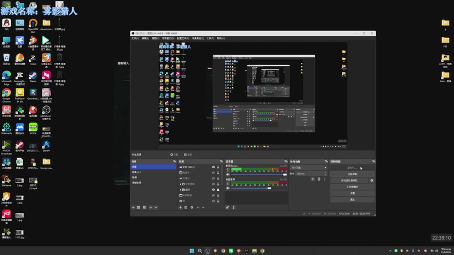The height and width of the screenshot is (255, 454).
Task: Expand the 组件 group in sources list
Action: (x=180, y=190)
